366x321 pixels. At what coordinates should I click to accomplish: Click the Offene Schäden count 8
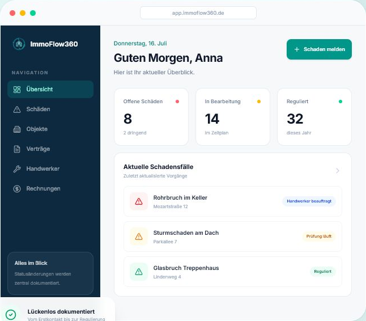[x=127, y=119]
